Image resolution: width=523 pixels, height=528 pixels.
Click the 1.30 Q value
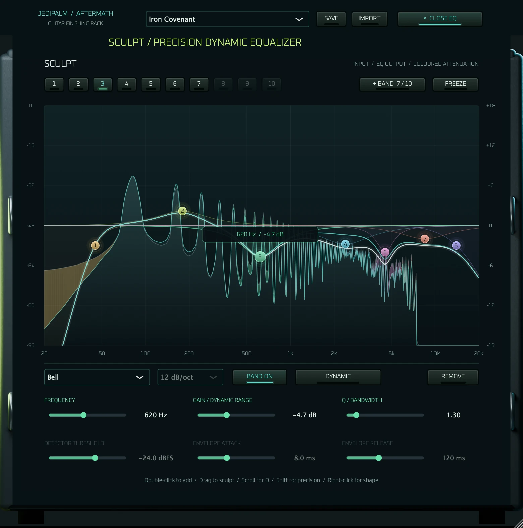(x=454, y=415)
